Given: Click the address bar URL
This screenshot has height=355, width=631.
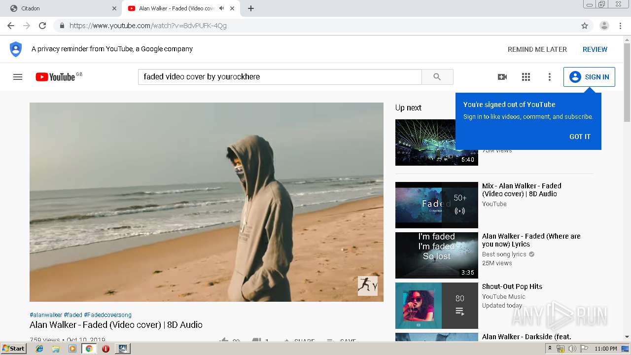Looking at the screenshot, I should (148, 26).
